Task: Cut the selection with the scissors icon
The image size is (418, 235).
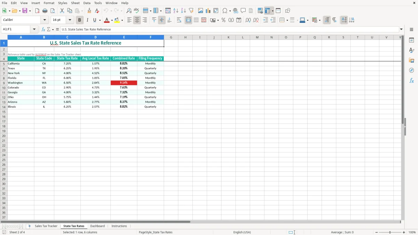Action: pyautogui.click(x=62, y=11)
